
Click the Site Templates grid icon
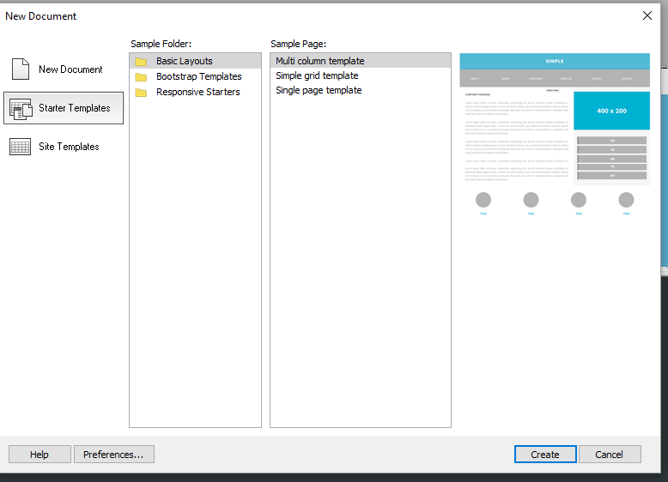(x=21, y=147)
